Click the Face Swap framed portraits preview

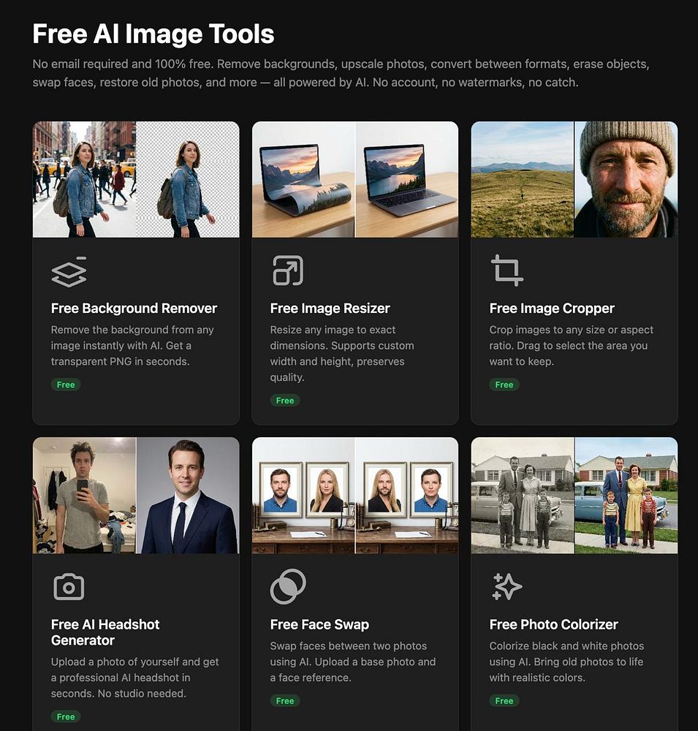[x=355, y=496]
